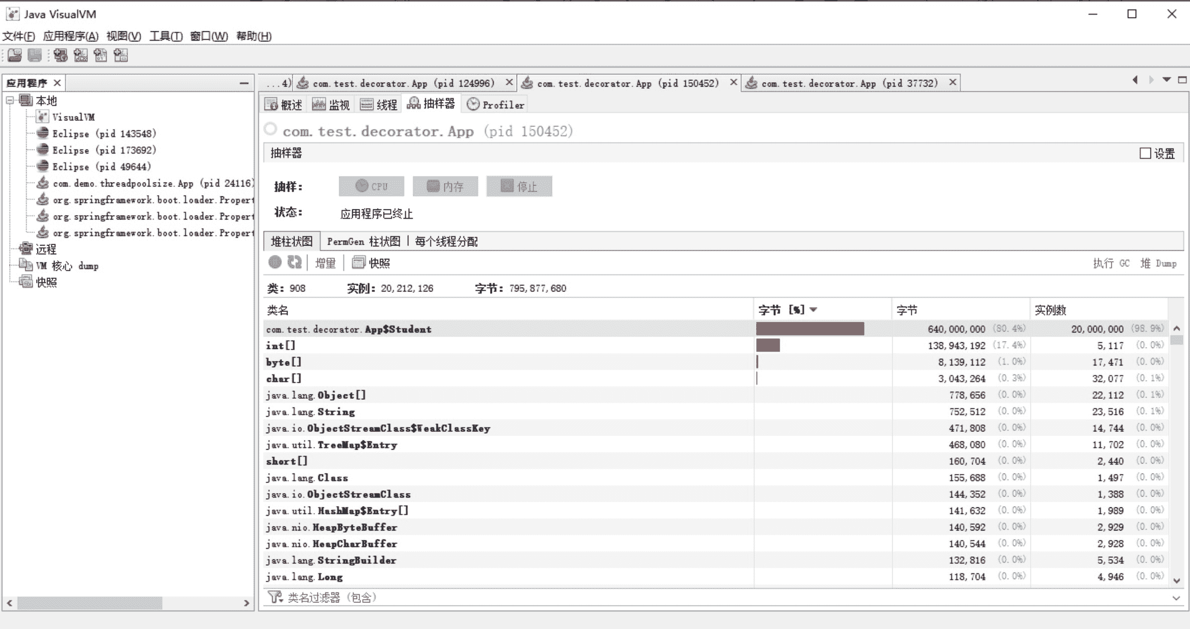The image size is (1190, 629).
Task: Click the 执行 GC button
Action: tap(1111, 263)
